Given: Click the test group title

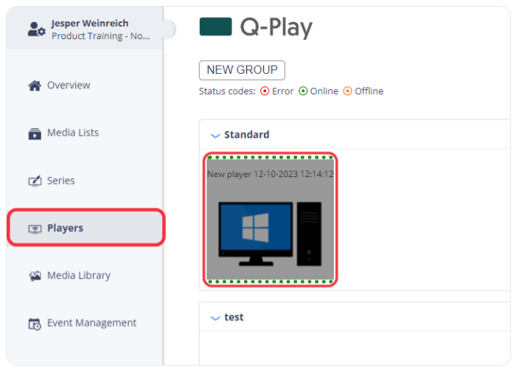Looking at the screenshot, I should [234, 317].
